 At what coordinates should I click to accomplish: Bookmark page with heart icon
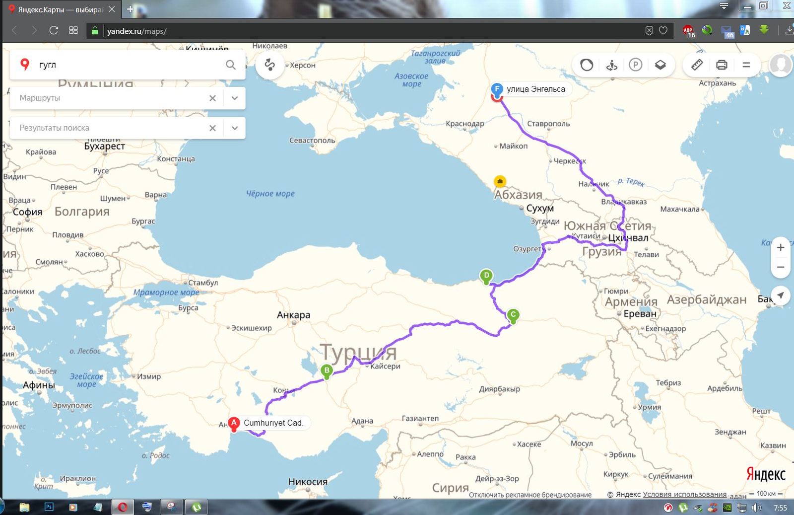point(663,31)
